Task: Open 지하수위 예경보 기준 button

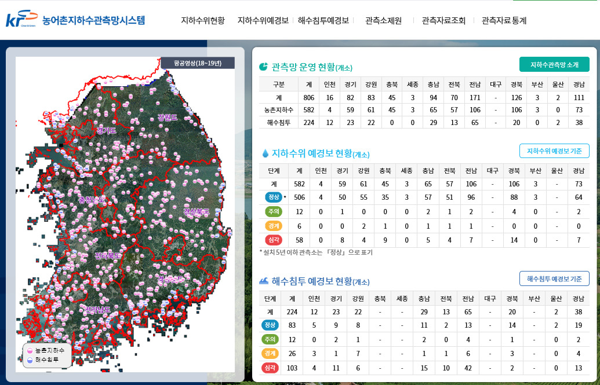Action: (x=554, y=151)
